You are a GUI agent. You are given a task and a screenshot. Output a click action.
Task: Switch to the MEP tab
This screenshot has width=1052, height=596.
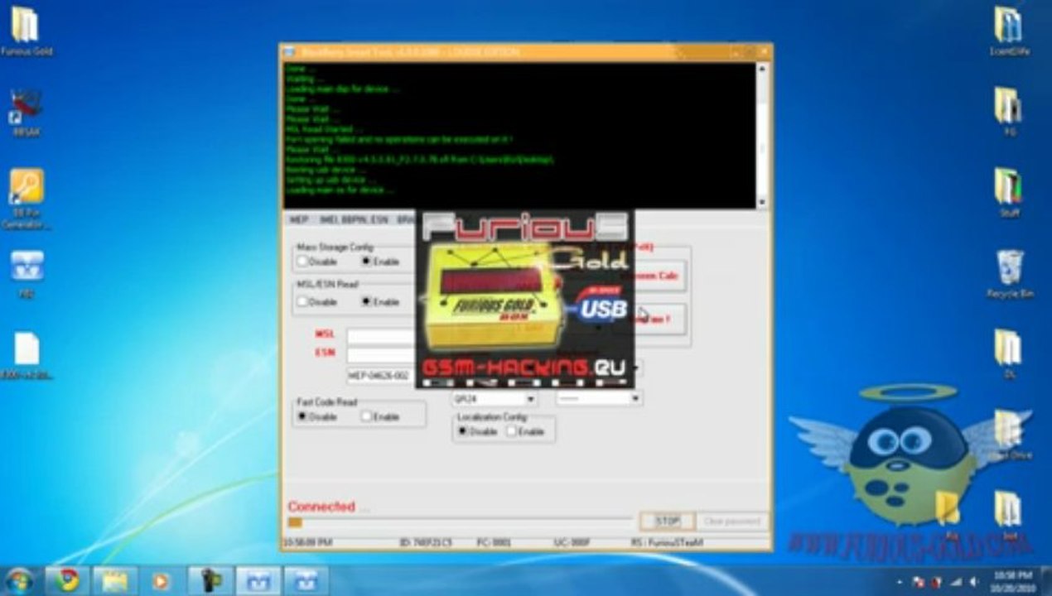click(x=297, y=220)
